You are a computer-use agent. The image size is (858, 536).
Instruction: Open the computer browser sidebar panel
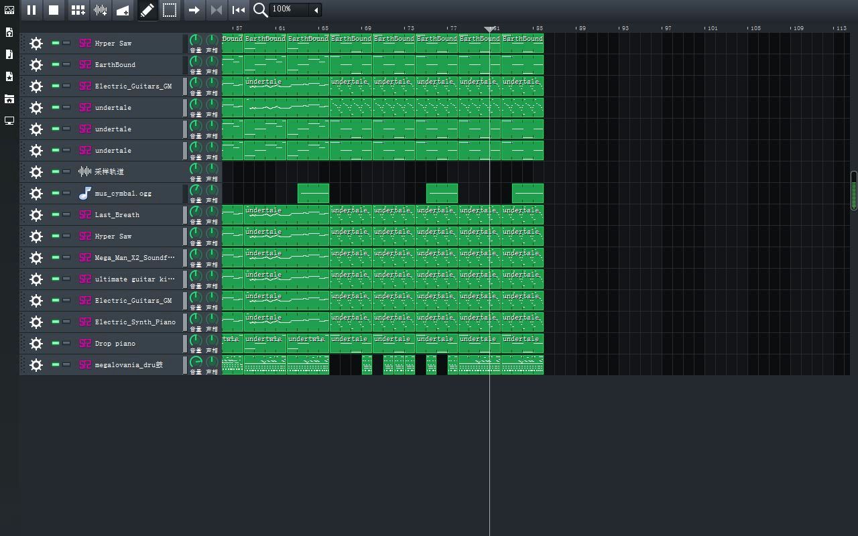tap(9, 121)
